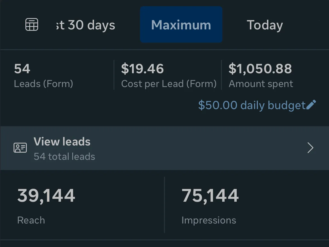Open the View leads row
Viewport: 329px width, 247px height.
[x=164, y=148]
